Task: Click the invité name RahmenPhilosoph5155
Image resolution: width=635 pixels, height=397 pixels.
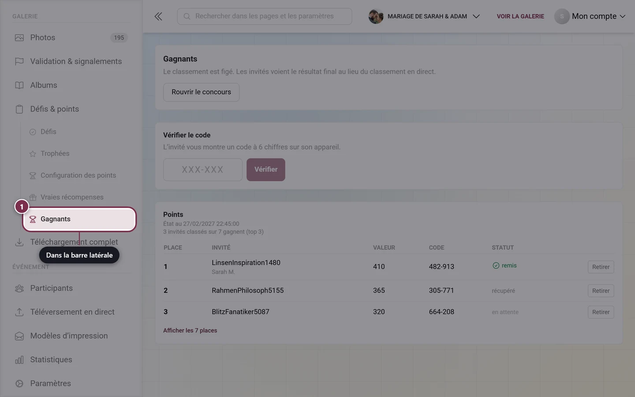Action: (x=248, y=290)
